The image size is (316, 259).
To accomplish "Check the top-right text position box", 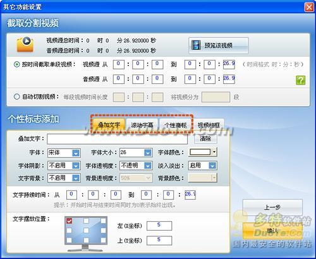I will click(103, 221).
